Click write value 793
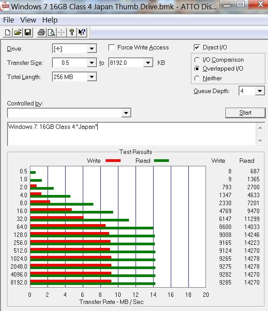Screen dimensions: 268x311 227,187
